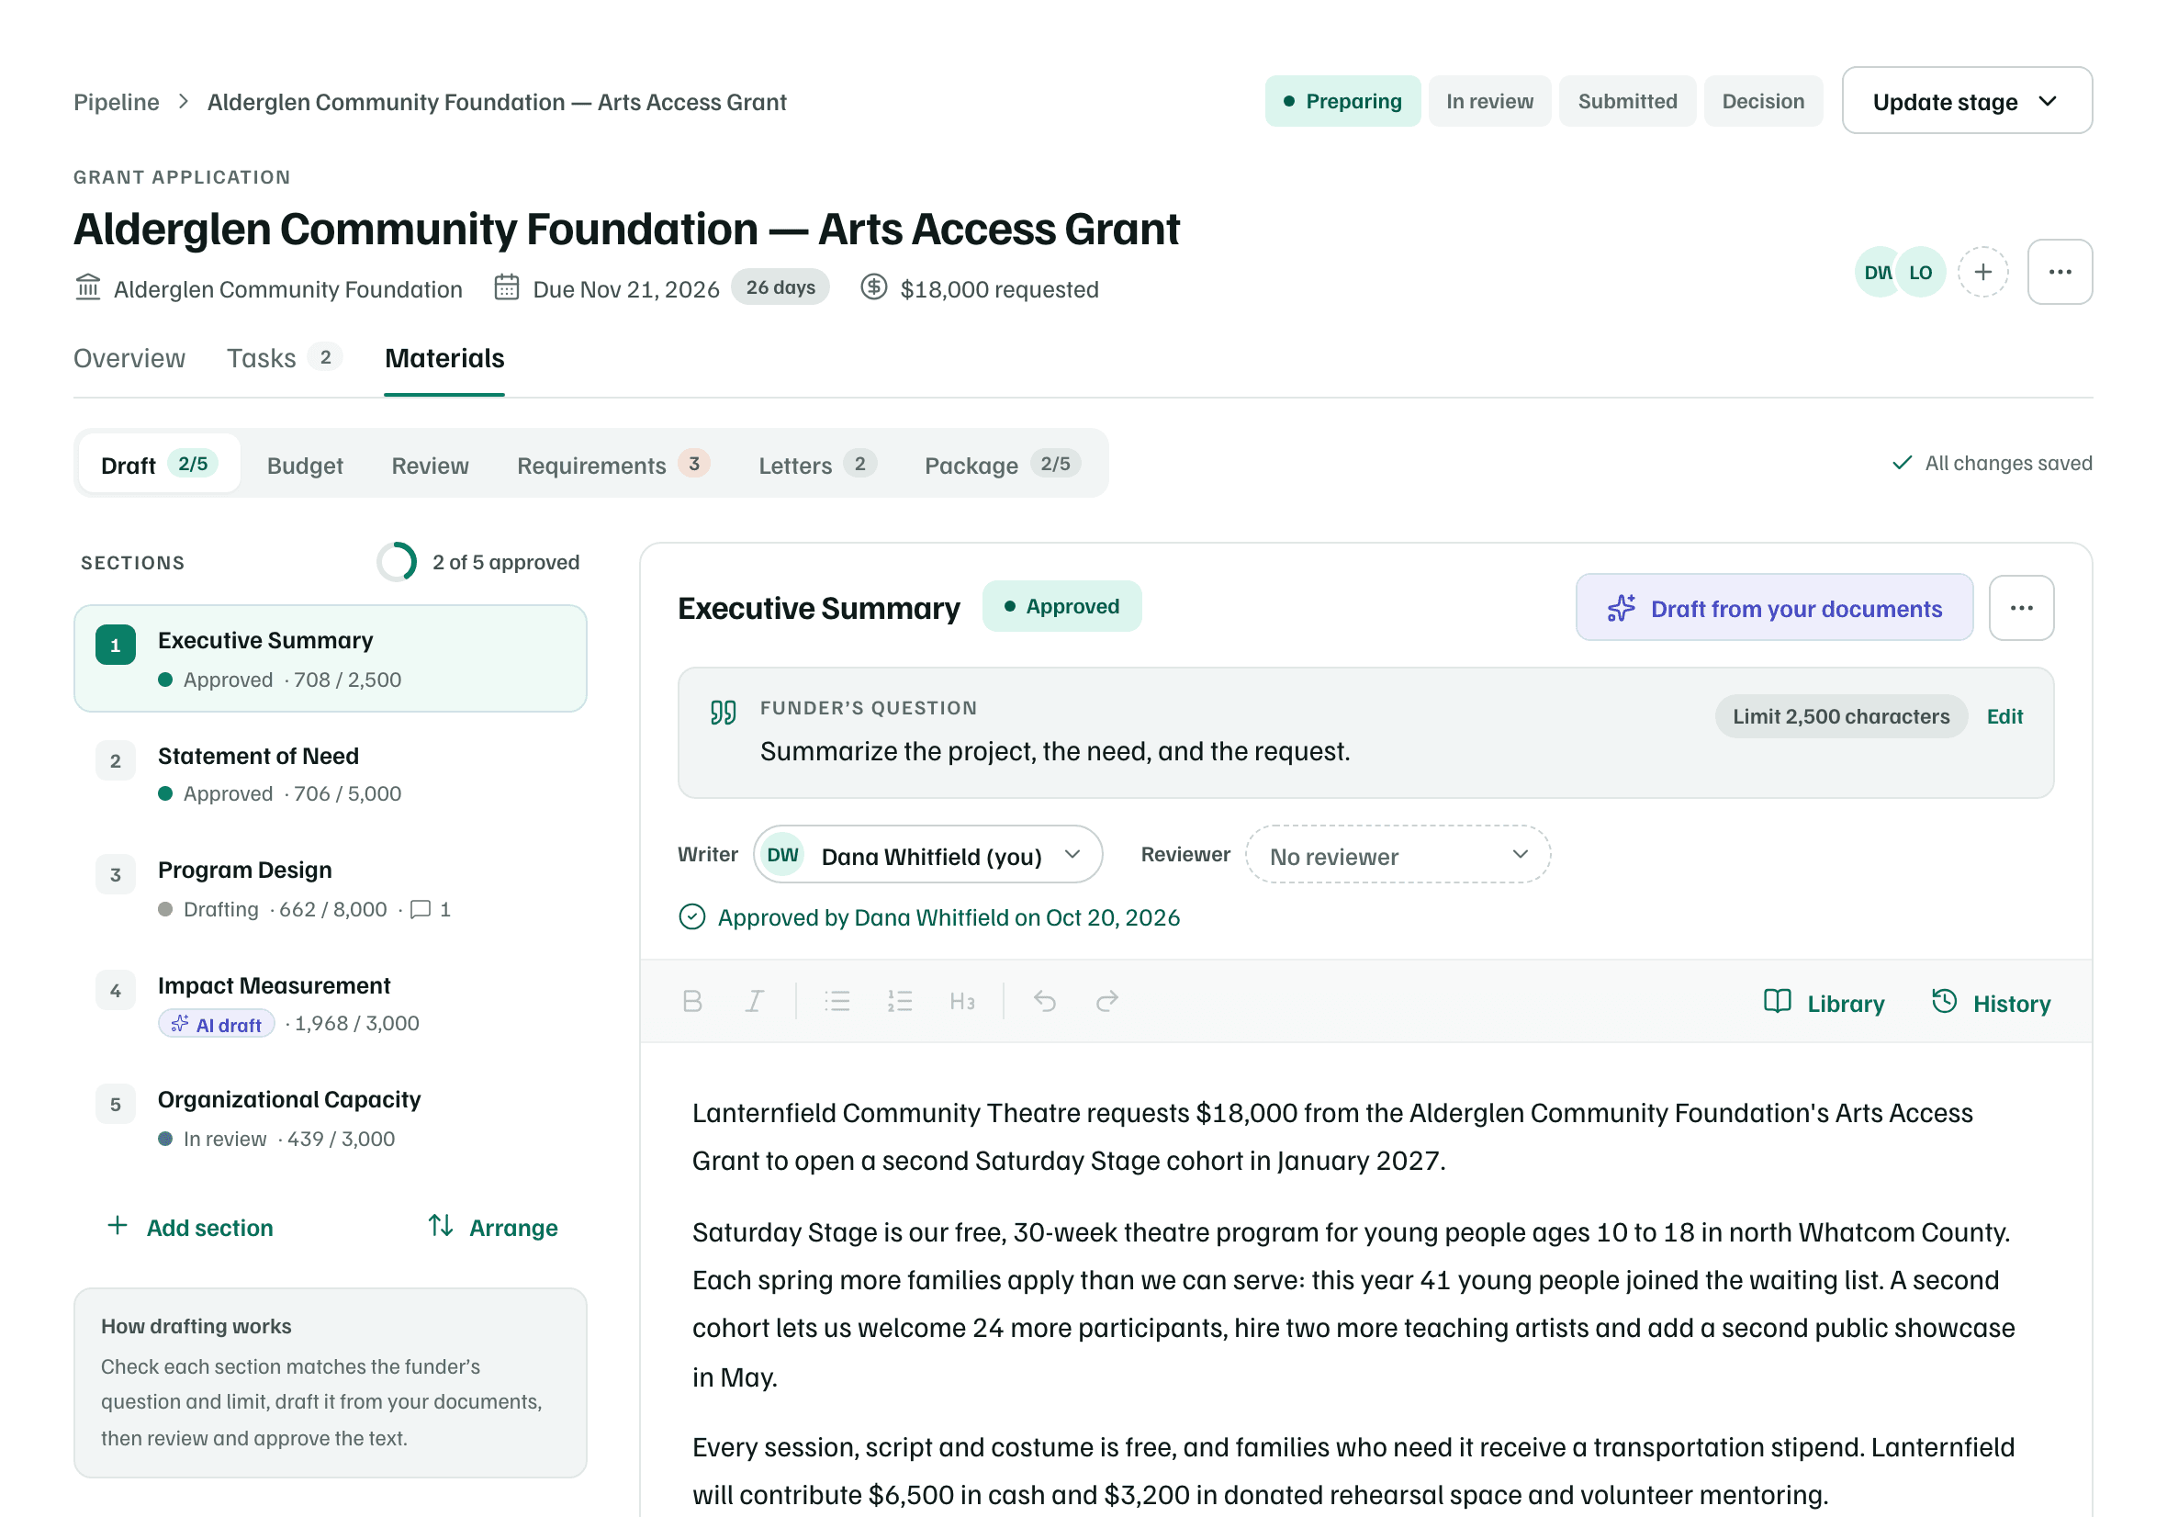Insert a bulleted list
The width and height of the screenshot is (2167, 1517).
[x=837, y=1001]
